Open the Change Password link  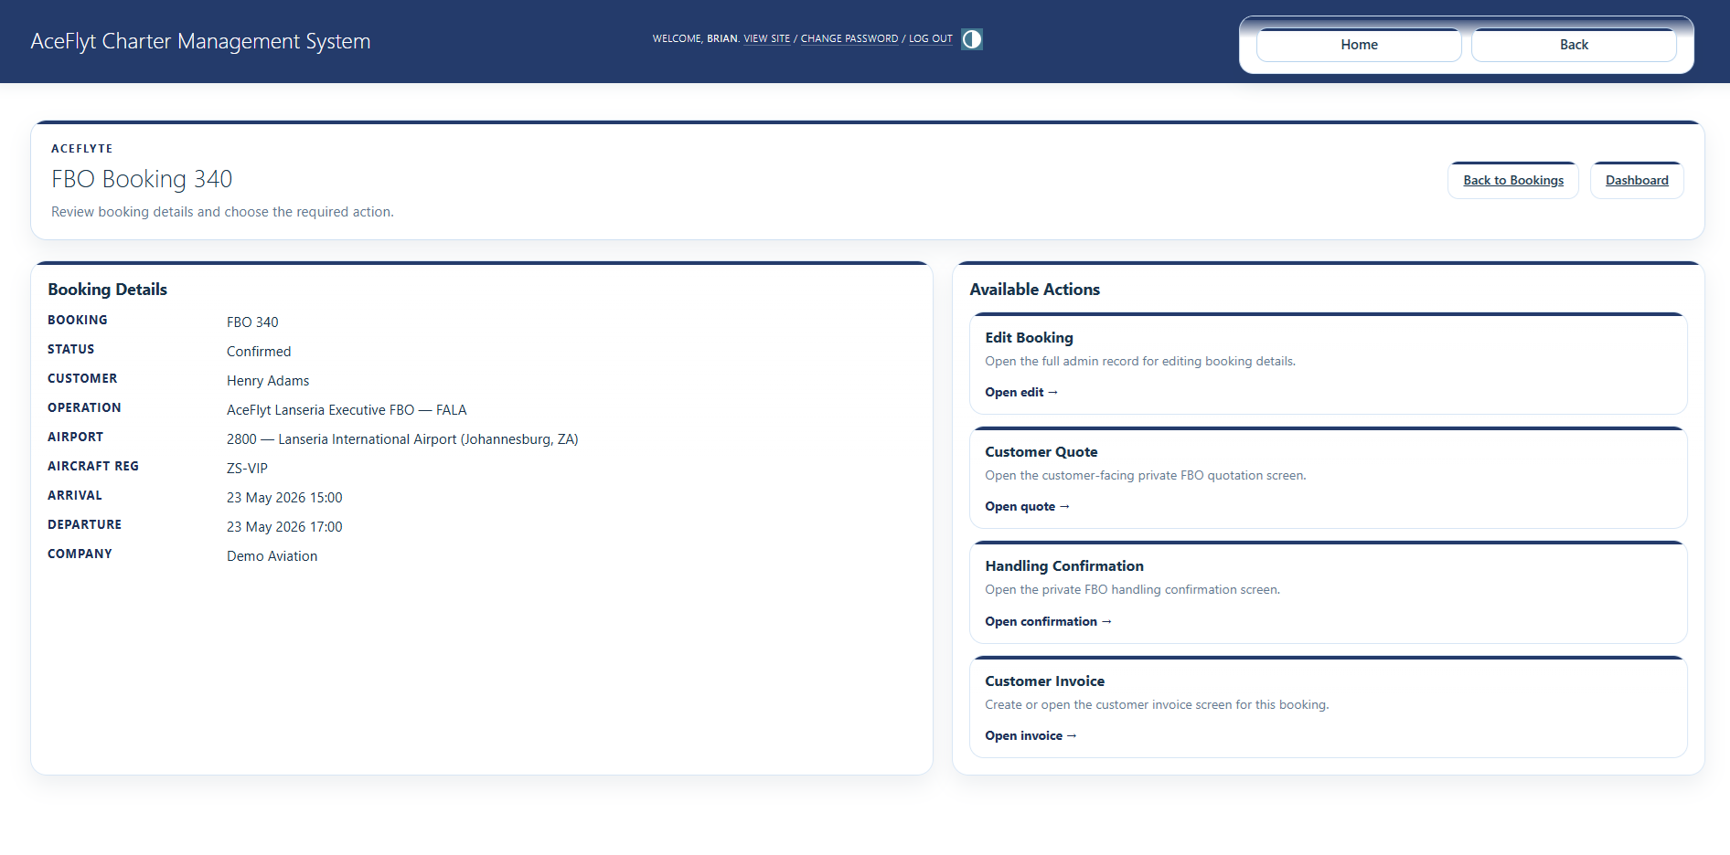click(x=849, y=39)
